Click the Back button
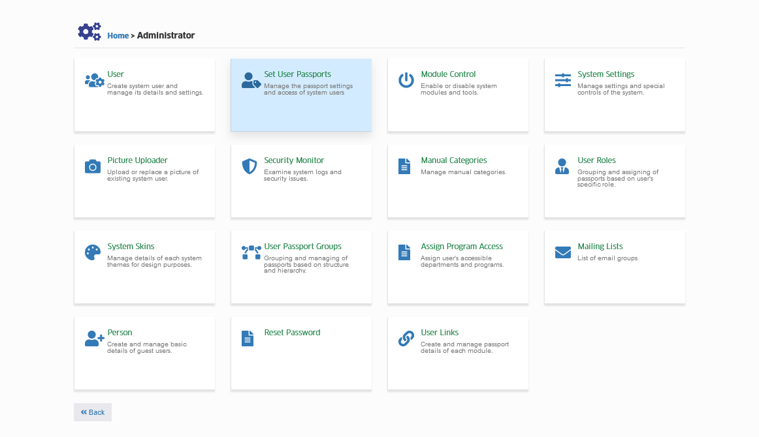The image size is (759, 437). 93,412
